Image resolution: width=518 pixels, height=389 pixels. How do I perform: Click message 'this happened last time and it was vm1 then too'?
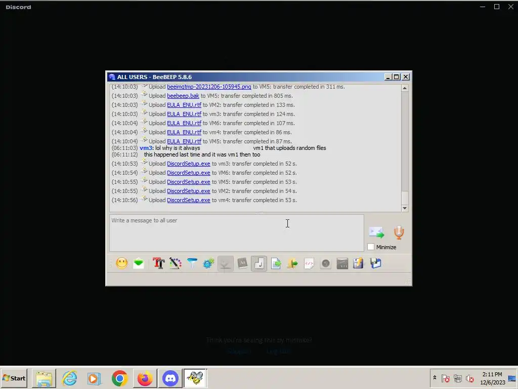tap(202, 154)
